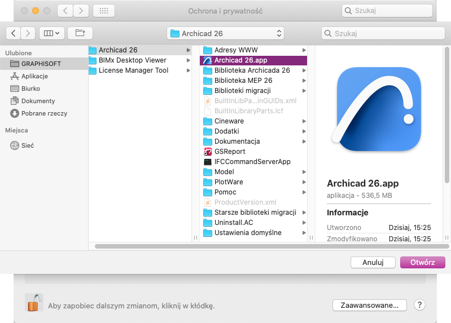Open the Pomoc folder
The image size is (451, 323).
253,192
